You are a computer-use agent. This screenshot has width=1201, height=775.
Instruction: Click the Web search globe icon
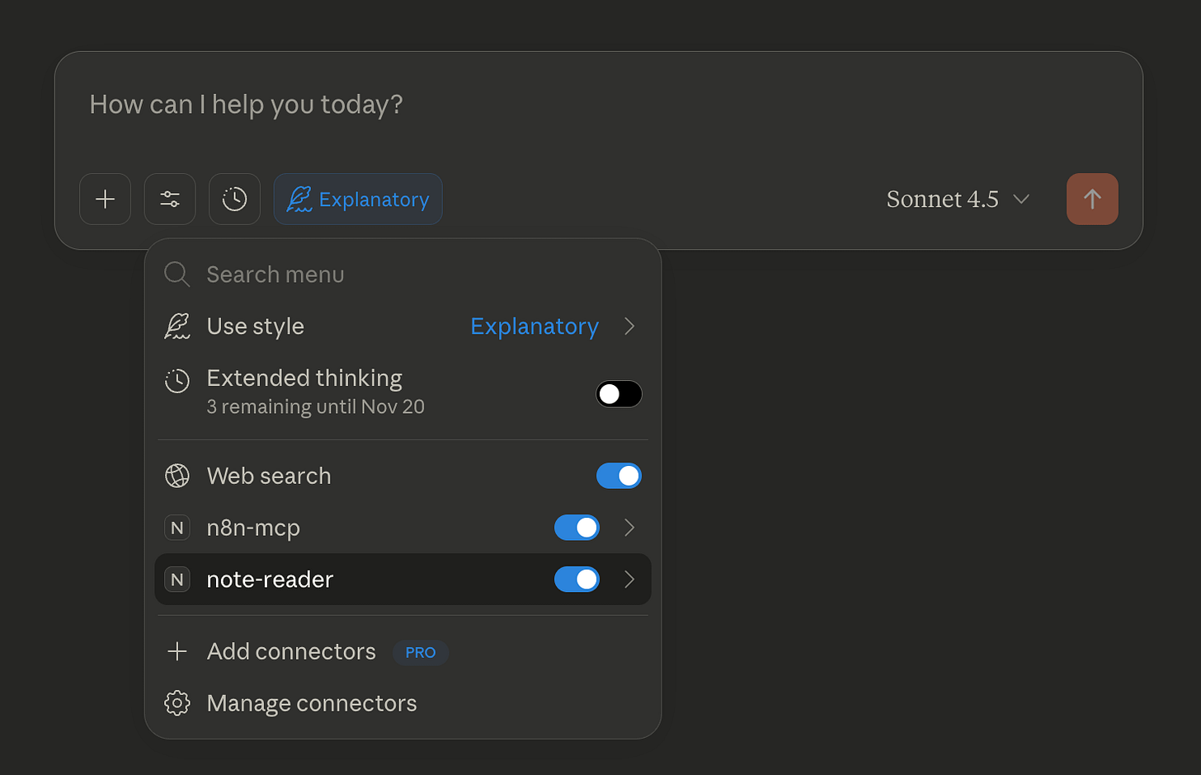tap(177, 476)
